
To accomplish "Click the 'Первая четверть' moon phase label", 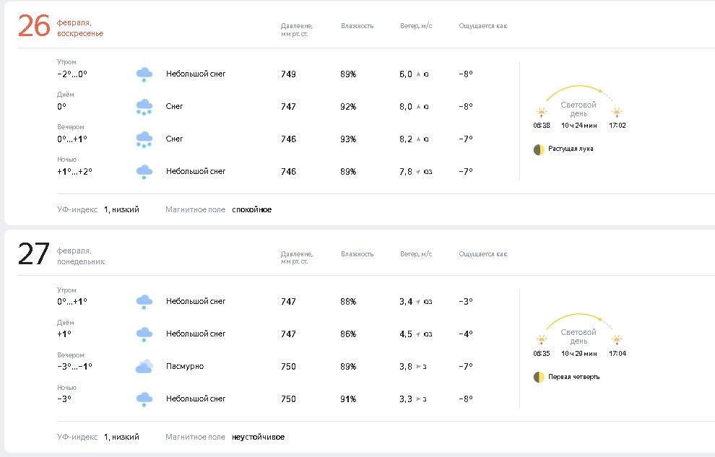I will pyautogui.click(x=573, y=377).
